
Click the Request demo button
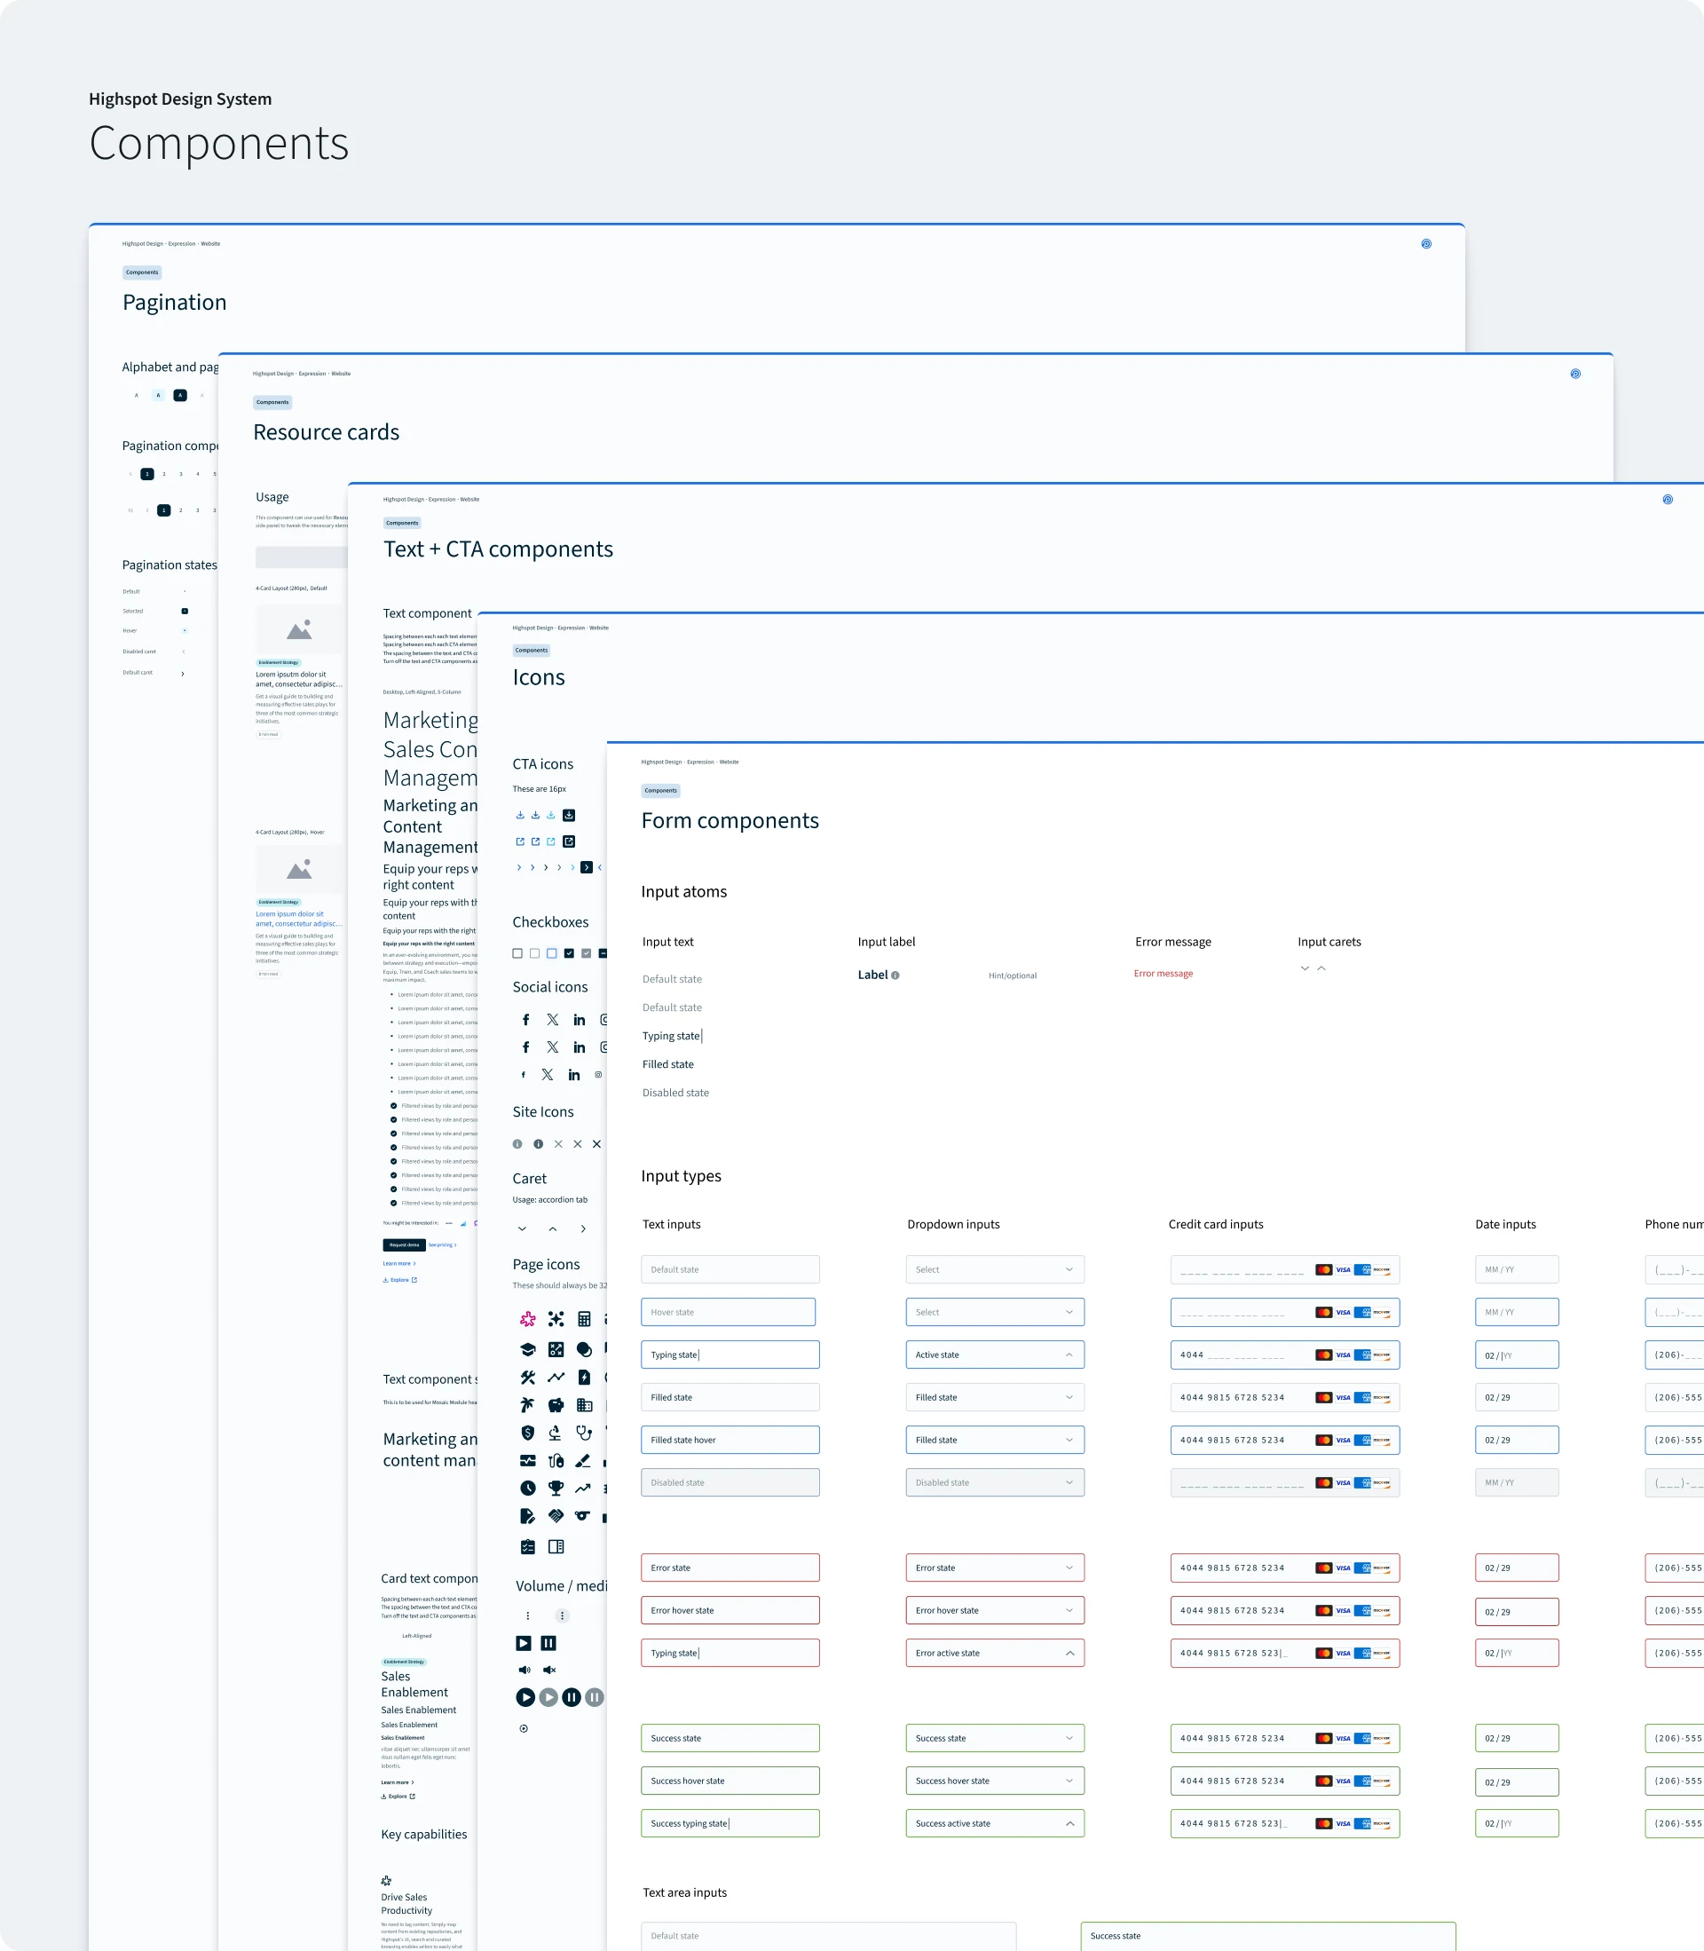403,1244
